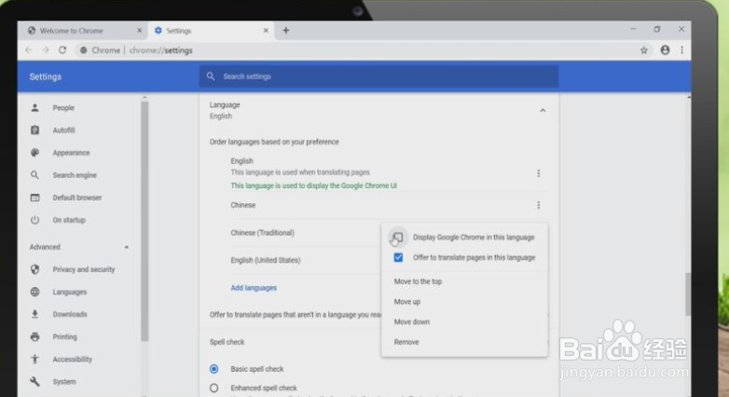
Task: Uncheck Offer to translate pages in this language
Action: click(398, 257)
